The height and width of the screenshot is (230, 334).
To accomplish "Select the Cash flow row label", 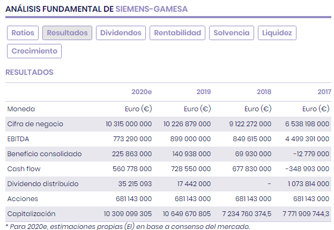I will (23, 169).
